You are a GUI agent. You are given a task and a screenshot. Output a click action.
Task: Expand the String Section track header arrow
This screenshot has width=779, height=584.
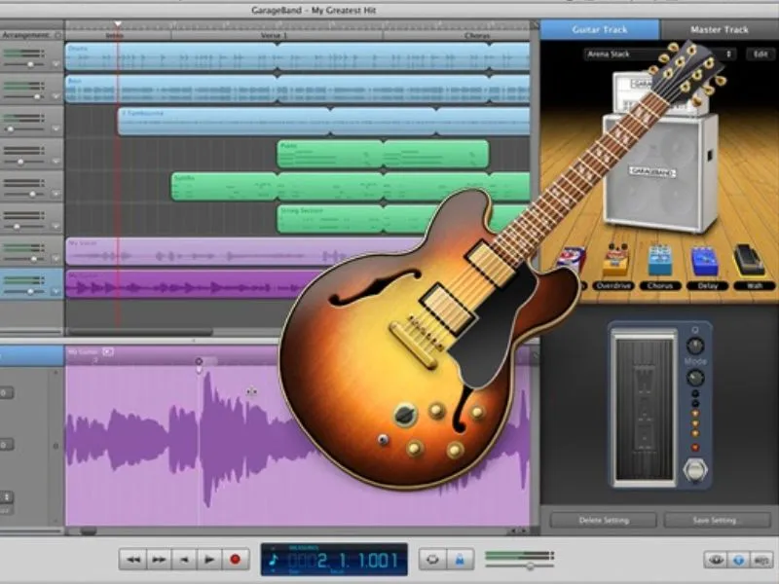56,227
